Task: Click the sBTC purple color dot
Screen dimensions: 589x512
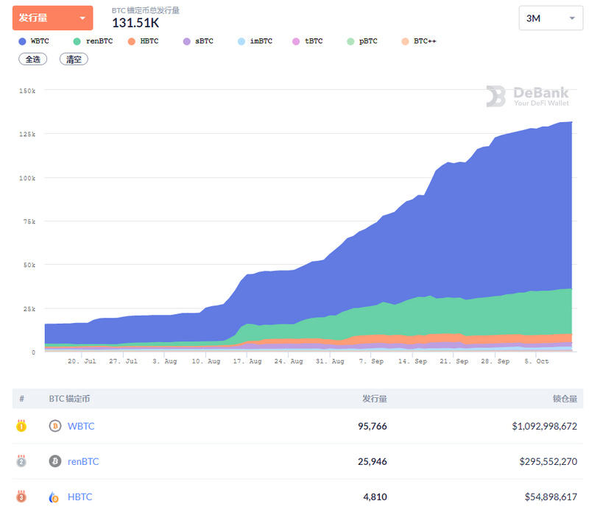Action: tap(186, 41)
